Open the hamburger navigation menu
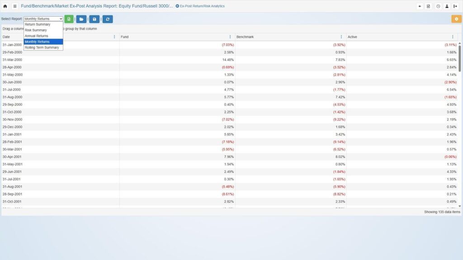 [15, 6]
